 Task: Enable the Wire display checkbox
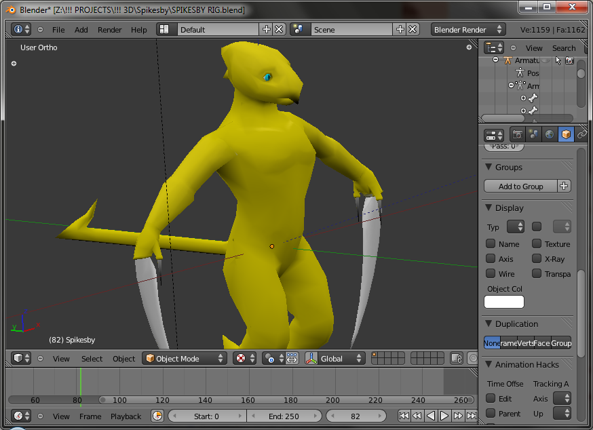[x=491, y=274]
